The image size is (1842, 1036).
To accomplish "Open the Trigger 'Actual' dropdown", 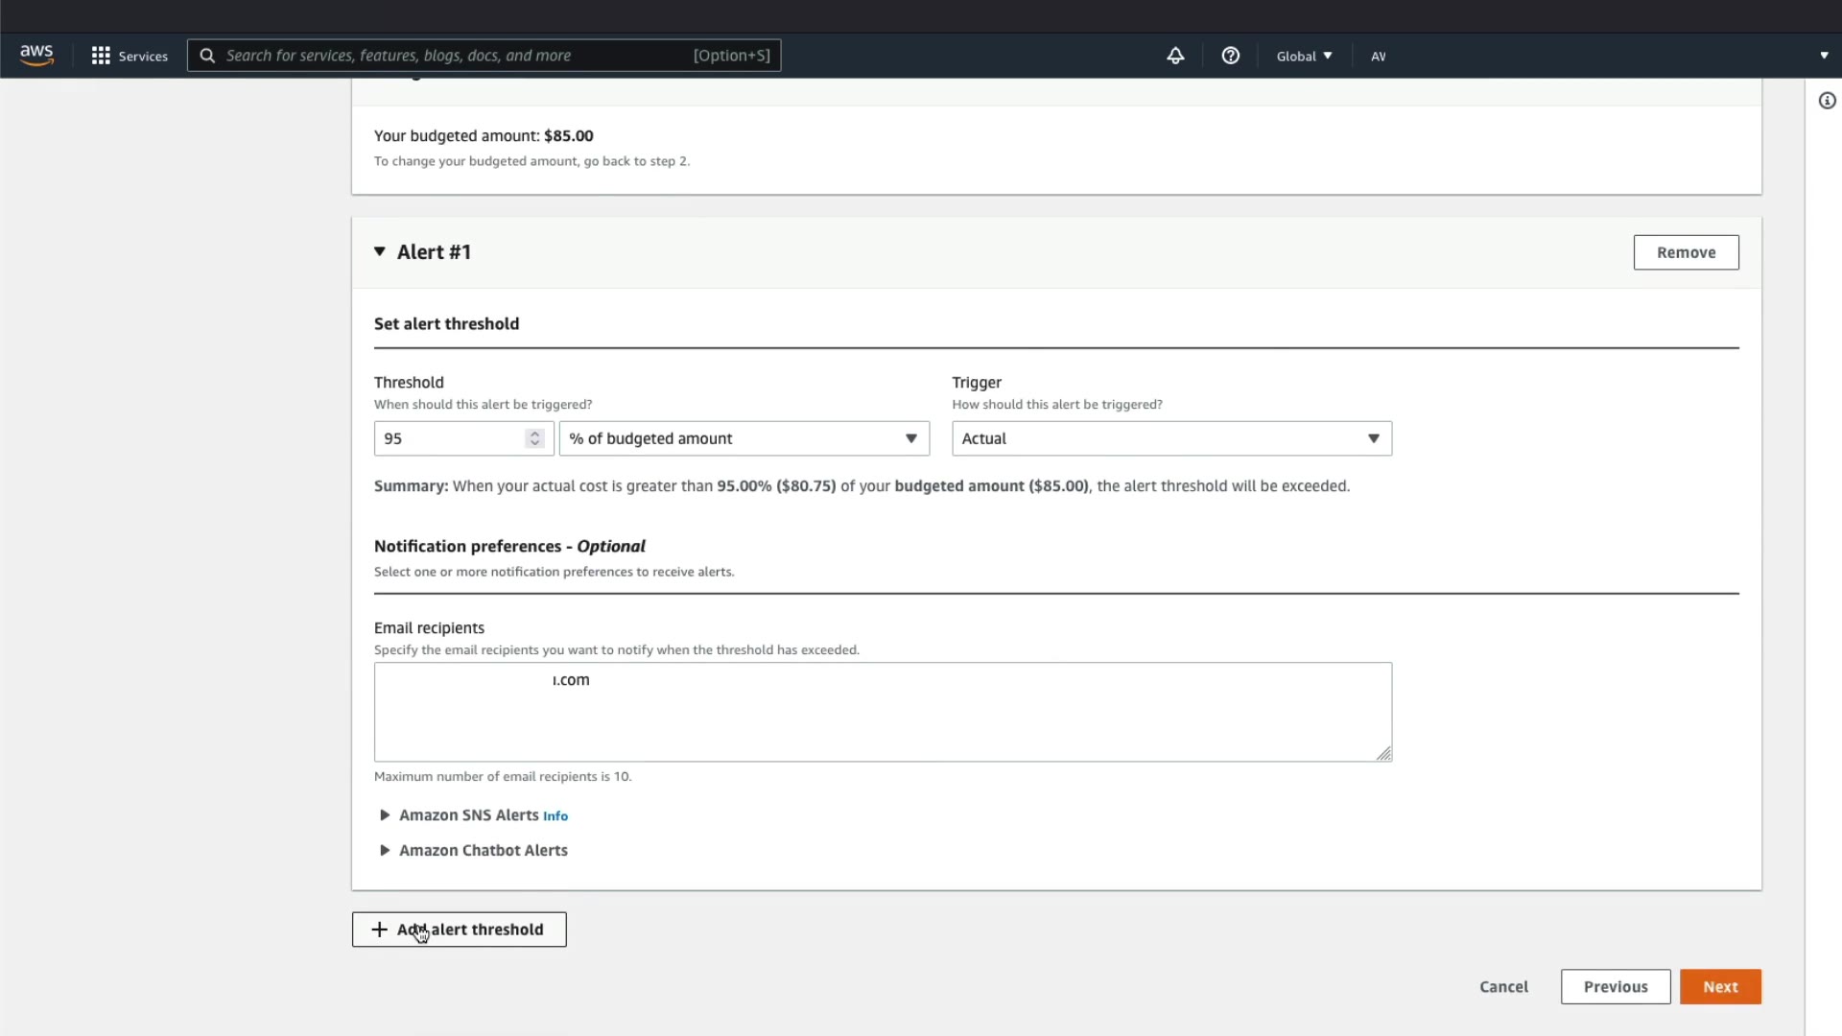I will 1170,438.
